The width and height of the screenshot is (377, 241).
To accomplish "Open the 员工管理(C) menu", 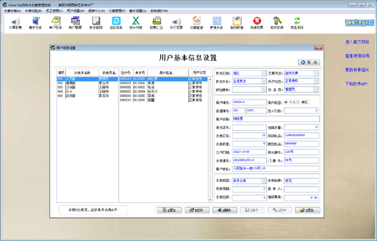I will click(x=55, y=11).
